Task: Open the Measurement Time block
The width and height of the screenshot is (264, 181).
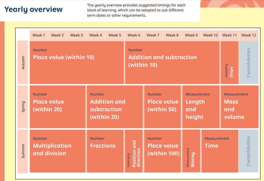Action: pos(220,151)
